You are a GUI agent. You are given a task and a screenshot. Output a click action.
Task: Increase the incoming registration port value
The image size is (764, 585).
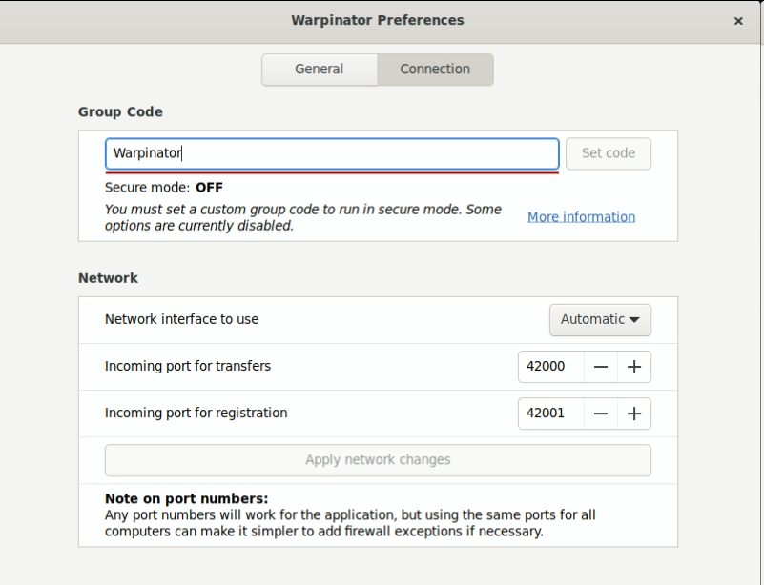[x=633, y=414]
